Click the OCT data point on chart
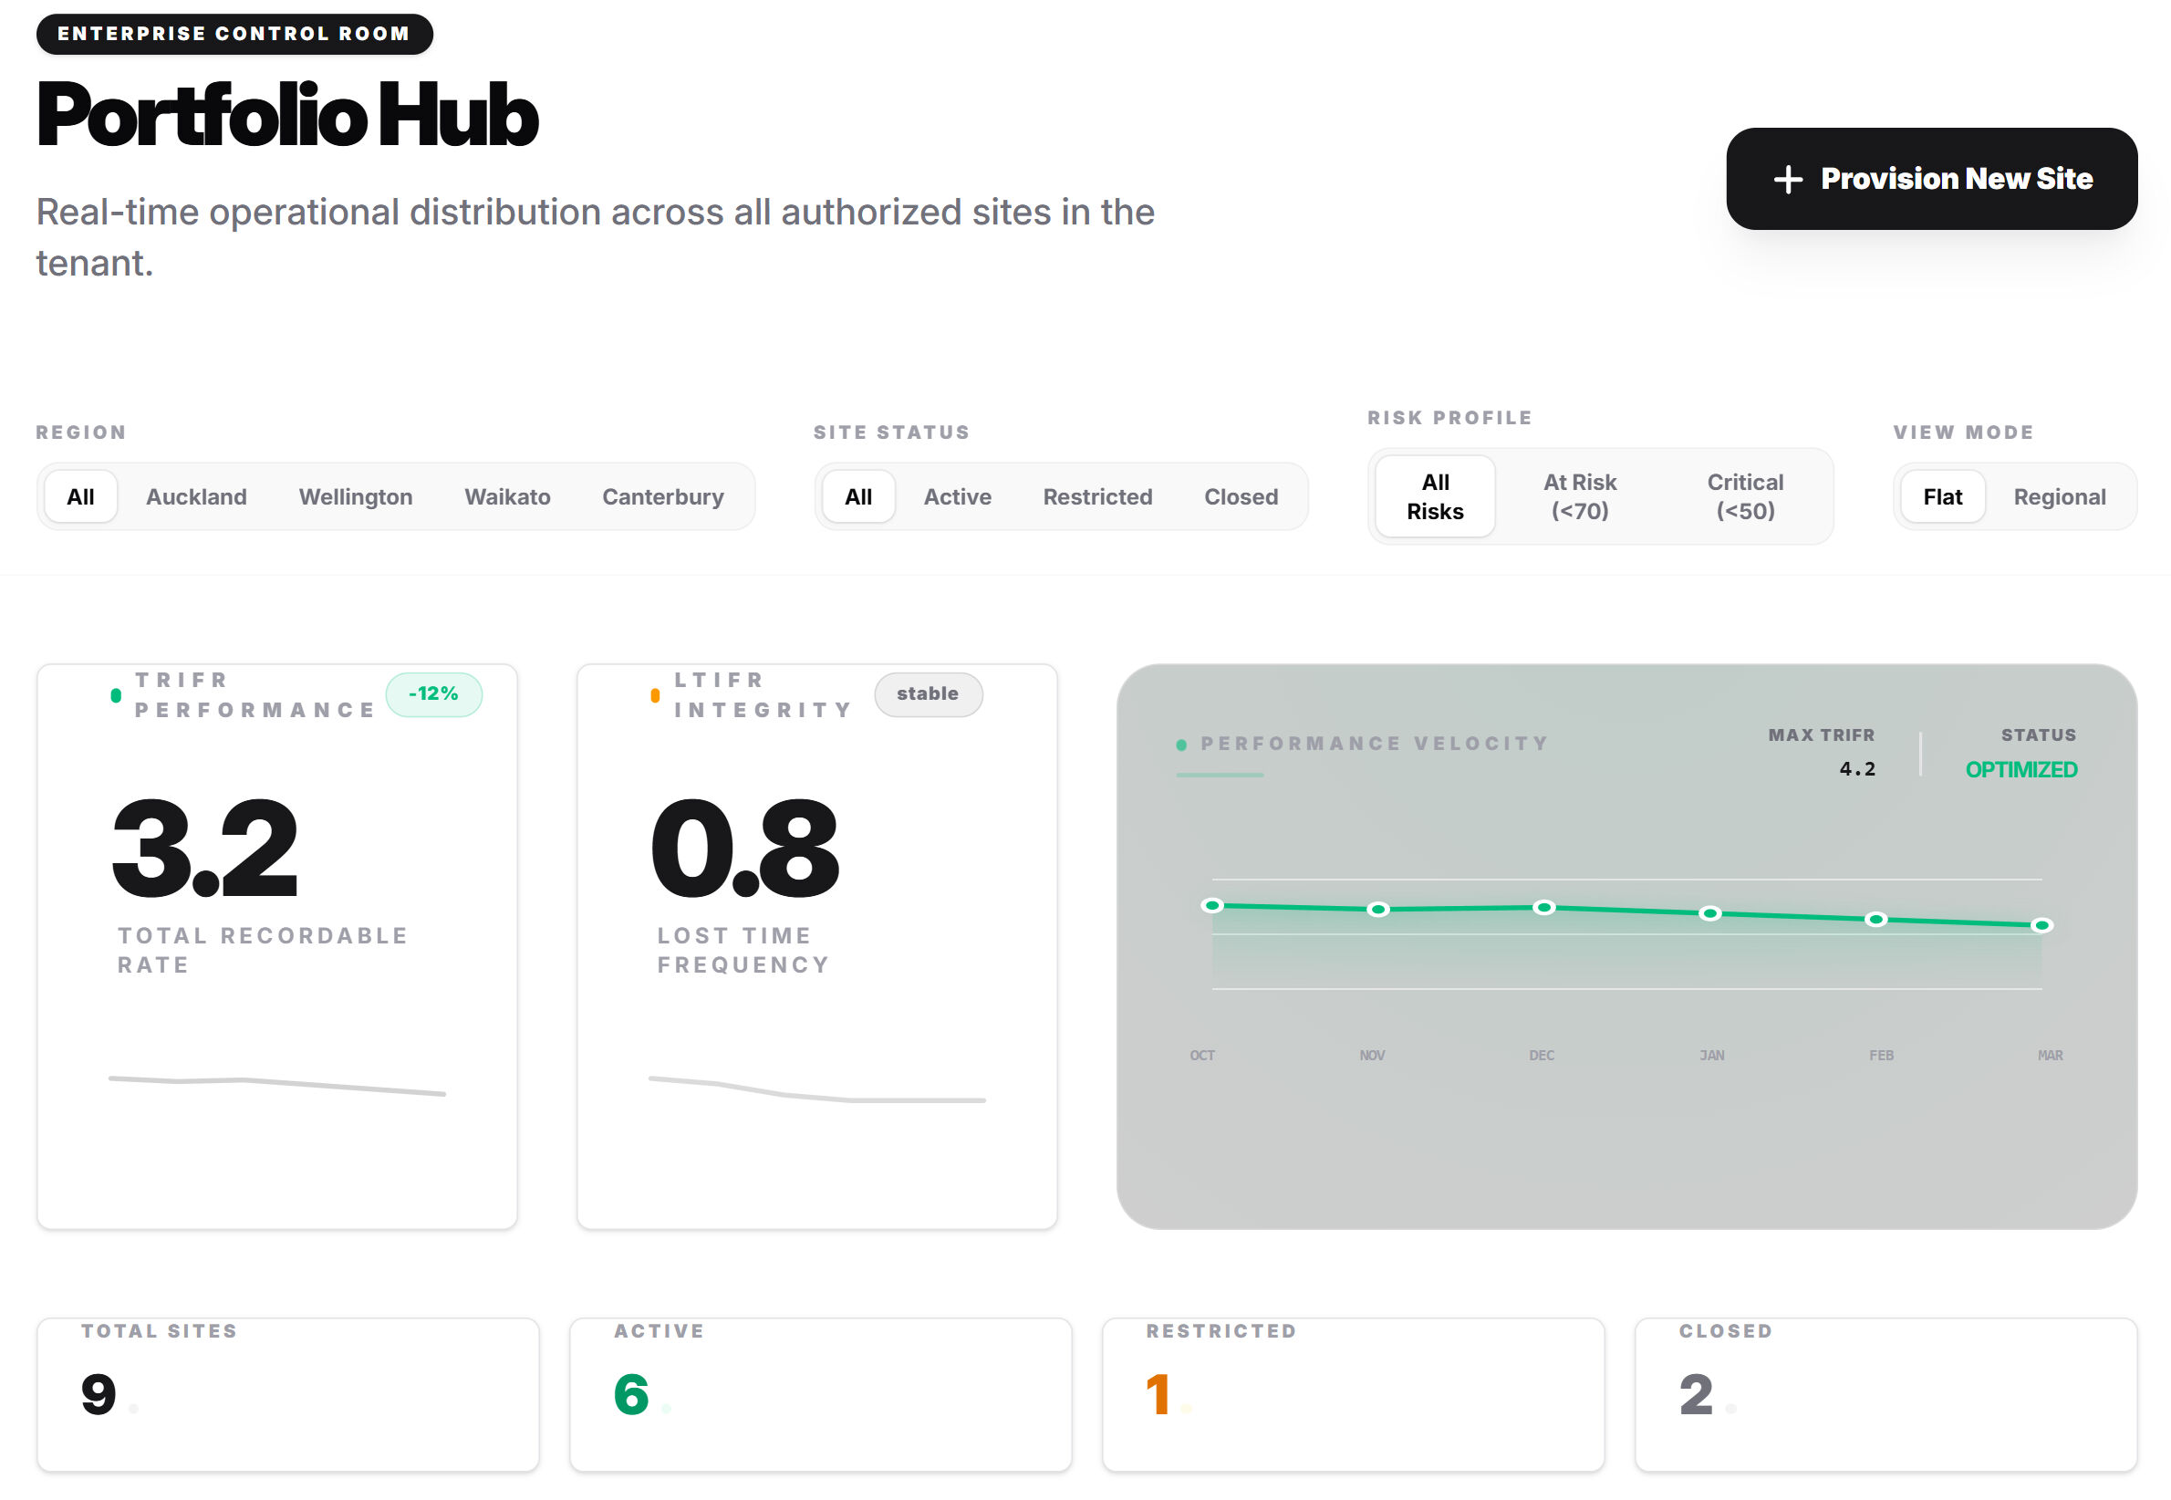 [1212, 906]
